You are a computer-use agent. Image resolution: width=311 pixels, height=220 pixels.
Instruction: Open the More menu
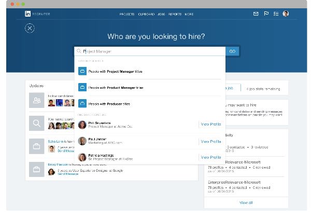pyautogui.click(x=189, y=14)
